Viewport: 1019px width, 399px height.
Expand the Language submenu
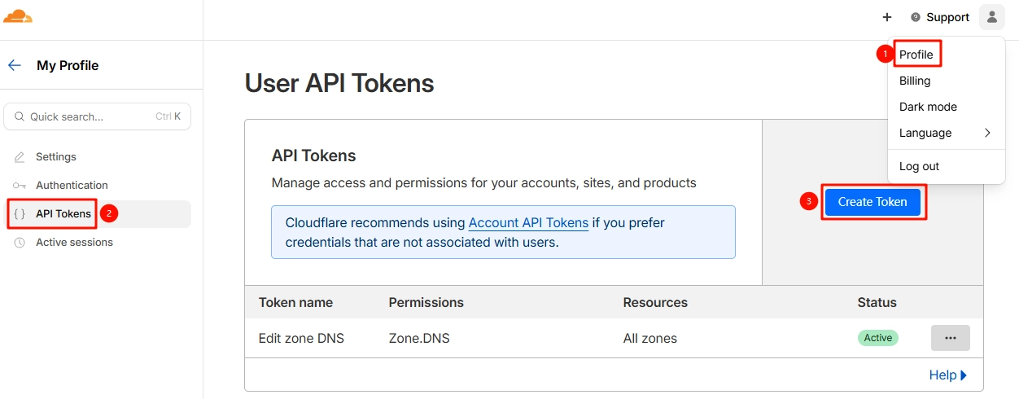point(944,133)
